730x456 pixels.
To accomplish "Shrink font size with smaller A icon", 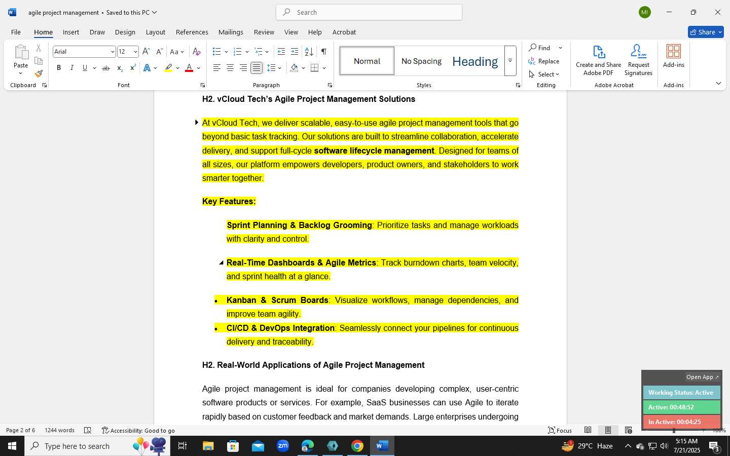I will click(x=159, y=52).
